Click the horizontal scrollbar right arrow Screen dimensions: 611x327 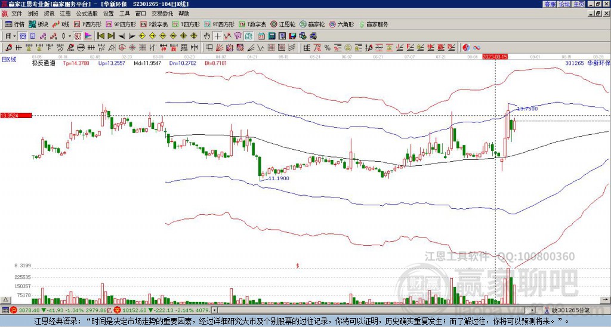click(x=533, y=310)
